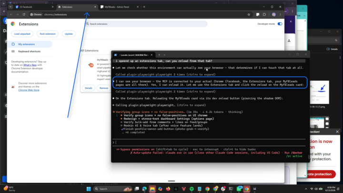Close the Extensions tab
343x193 pixels.
pos(95,7)
